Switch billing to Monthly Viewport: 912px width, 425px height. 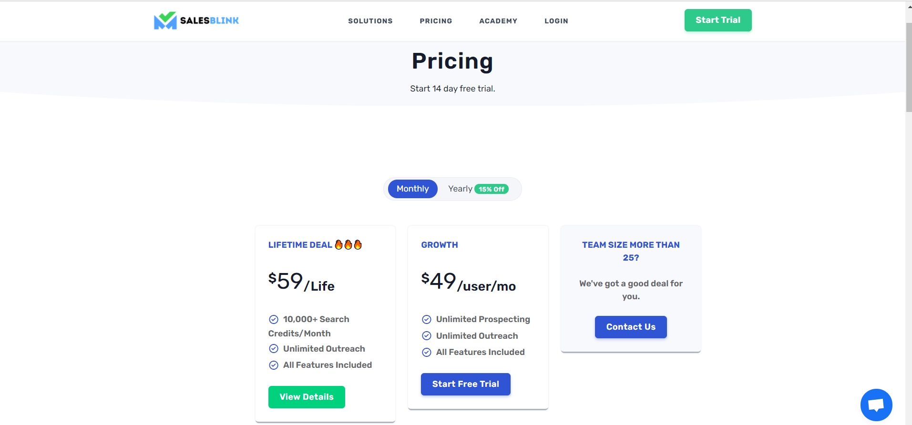(412, 189)
